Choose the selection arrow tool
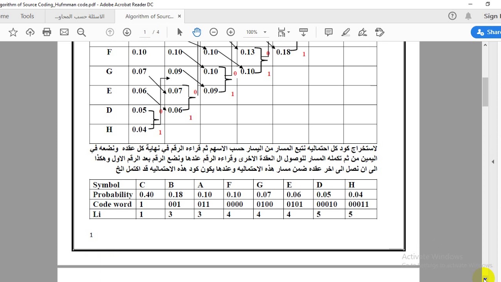This screenshot has height=282, width=501. [180, 32]
